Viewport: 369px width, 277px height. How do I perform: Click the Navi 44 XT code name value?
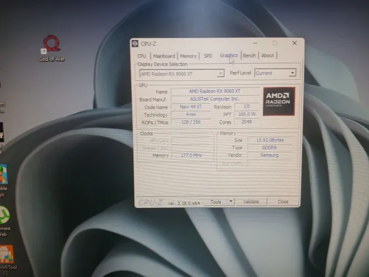coord(191,106)
